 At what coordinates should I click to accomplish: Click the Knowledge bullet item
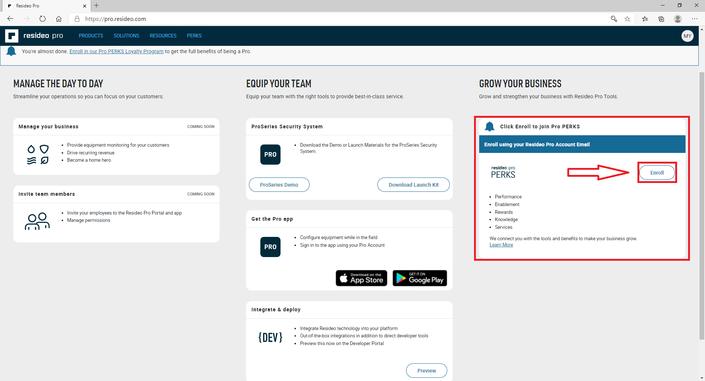pos(506,220)
